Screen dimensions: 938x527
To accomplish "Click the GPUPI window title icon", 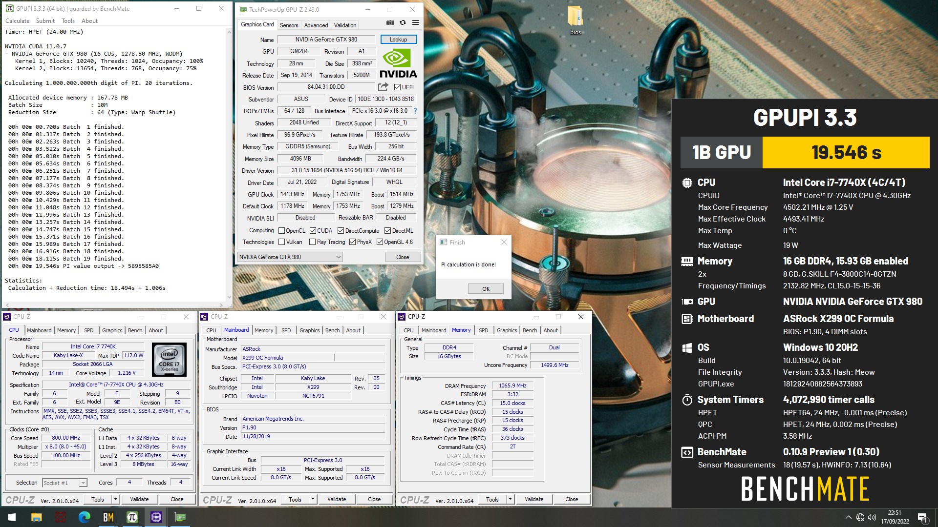I will [9, 8].
